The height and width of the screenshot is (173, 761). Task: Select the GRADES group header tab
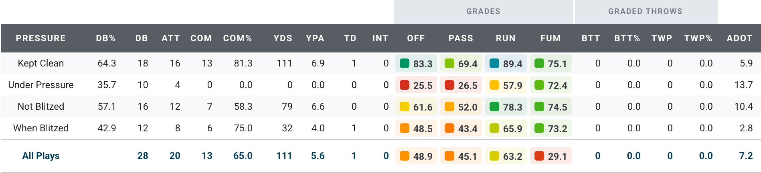483,12
